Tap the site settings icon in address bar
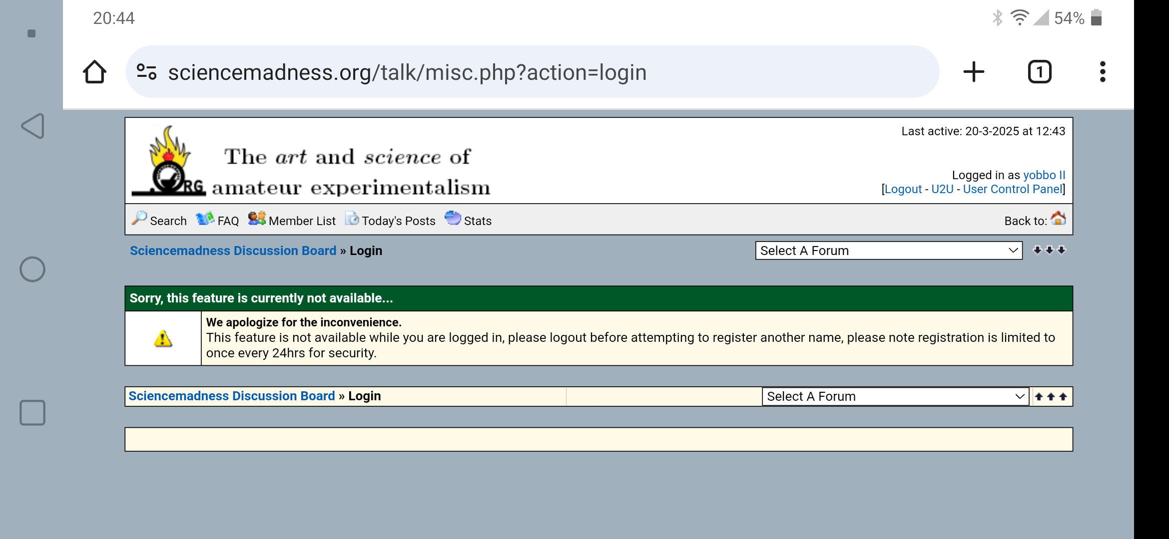Viewport: 1169px width, 539px height. (x=146, y=72)
